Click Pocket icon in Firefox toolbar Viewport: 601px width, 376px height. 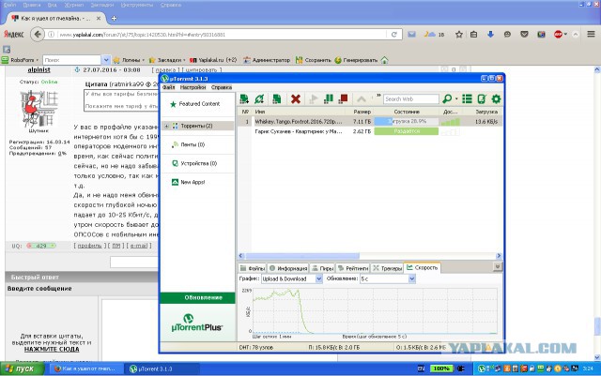pyautogui.click(x=524, y=35)
